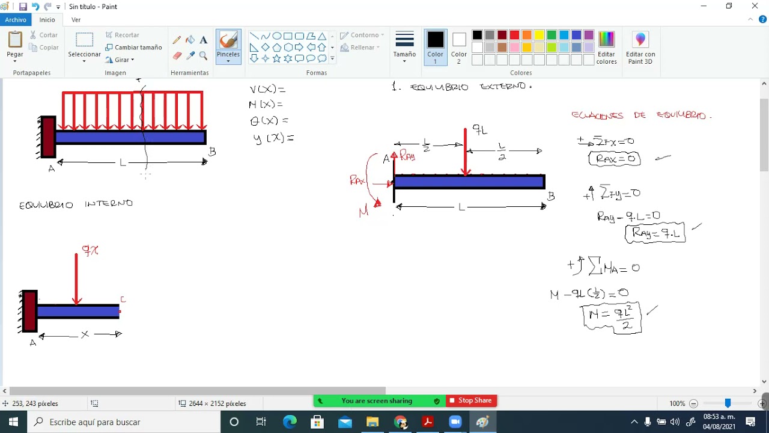Choose the pentagon shape
Viewport: 769px width, 433px height.
pos(276,48)
